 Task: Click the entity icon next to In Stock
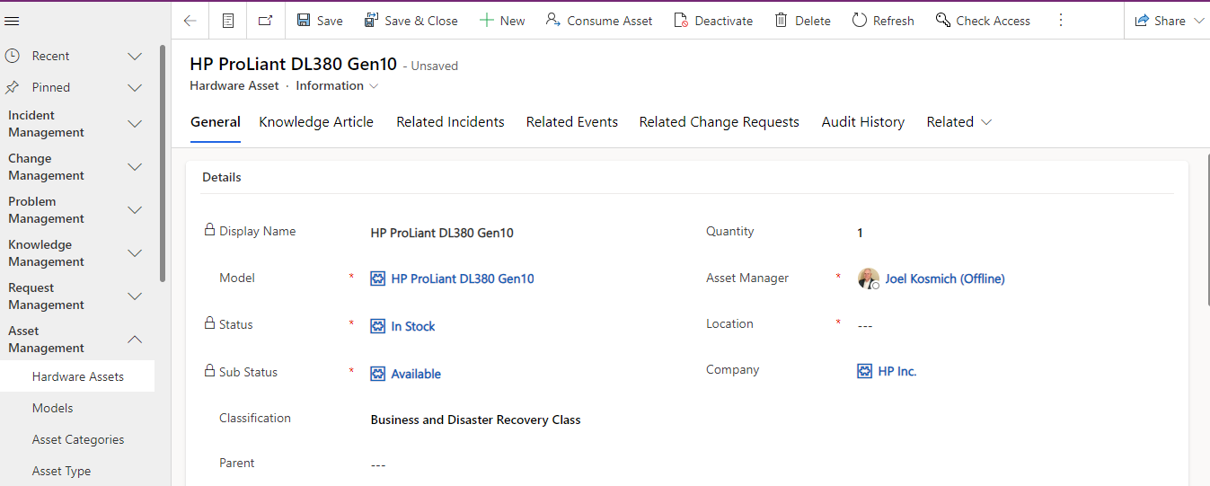click(x=378, y=326)
